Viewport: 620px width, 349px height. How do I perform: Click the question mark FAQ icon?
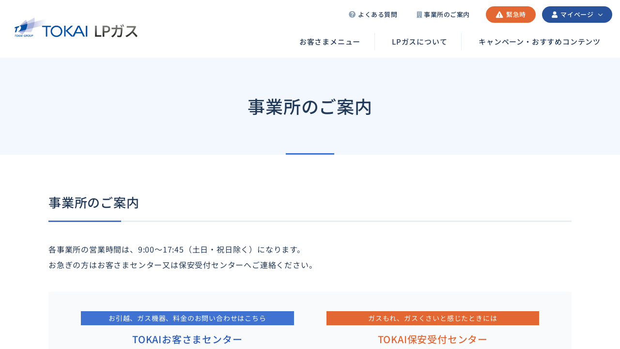(352, 15)
